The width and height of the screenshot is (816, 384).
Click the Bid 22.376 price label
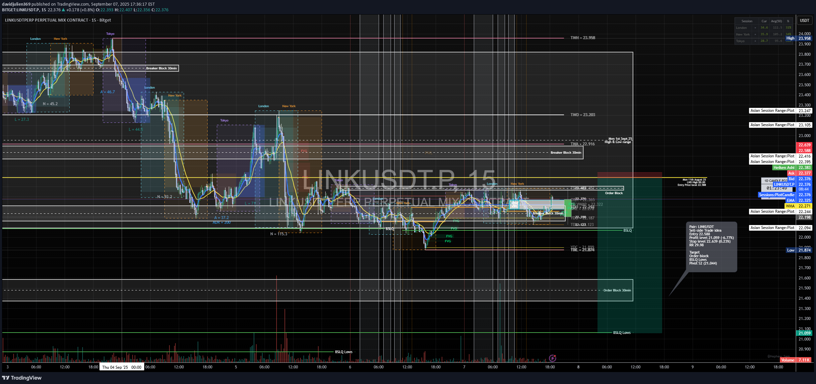[799, 179]
